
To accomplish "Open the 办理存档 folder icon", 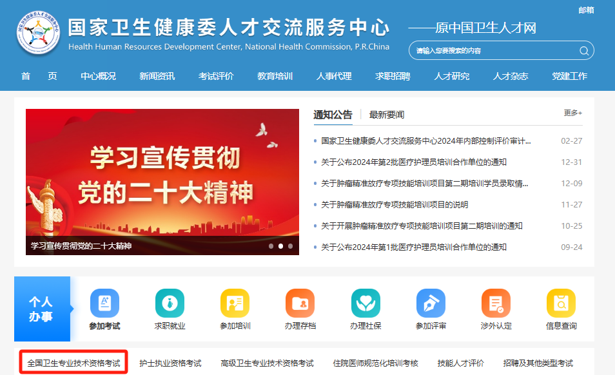I will coord(300,303).
